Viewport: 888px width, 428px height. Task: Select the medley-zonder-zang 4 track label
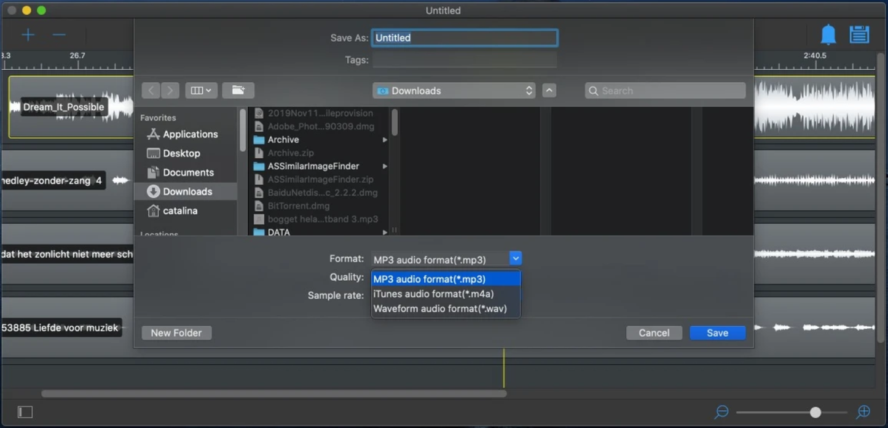(x=52, y=180)
